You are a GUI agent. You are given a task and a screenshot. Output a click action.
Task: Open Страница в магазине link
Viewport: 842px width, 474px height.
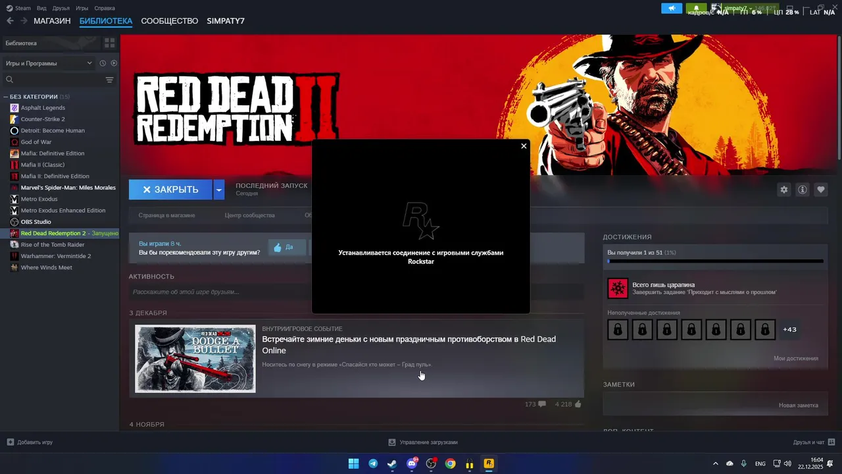[166, 215]
